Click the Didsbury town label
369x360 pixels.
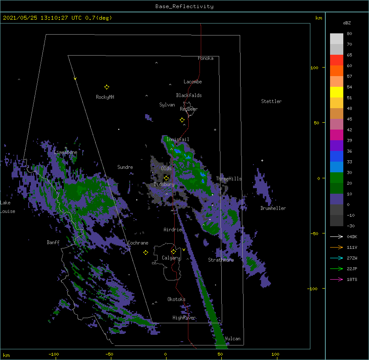click(x=164, y=184)
